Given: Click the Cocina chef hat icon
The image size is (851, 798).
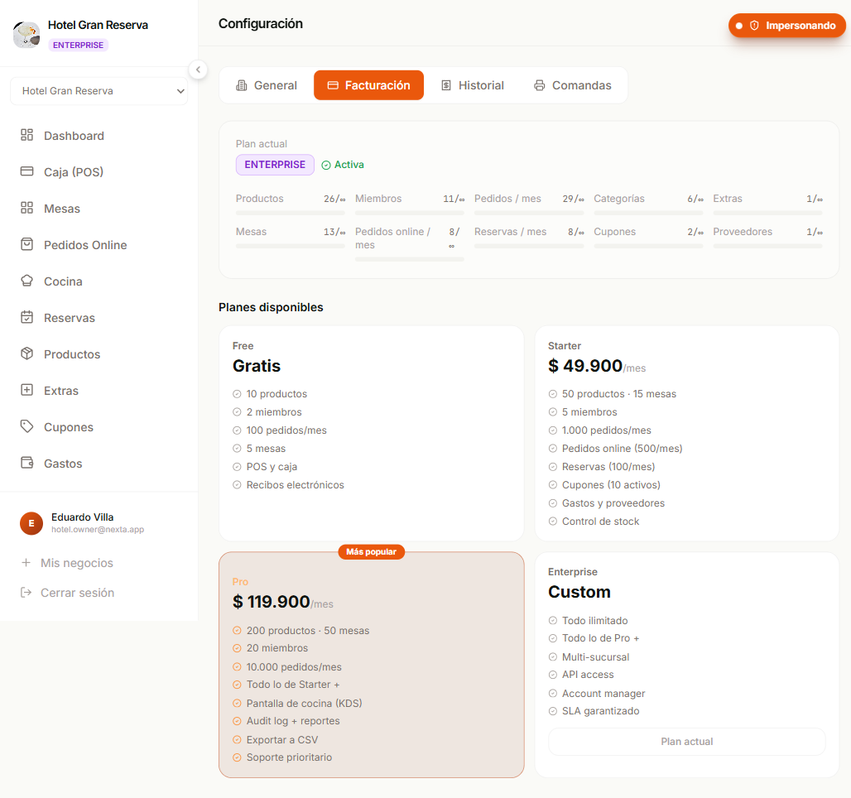Looking at the screenshot, I should click(x=26, y=281).
